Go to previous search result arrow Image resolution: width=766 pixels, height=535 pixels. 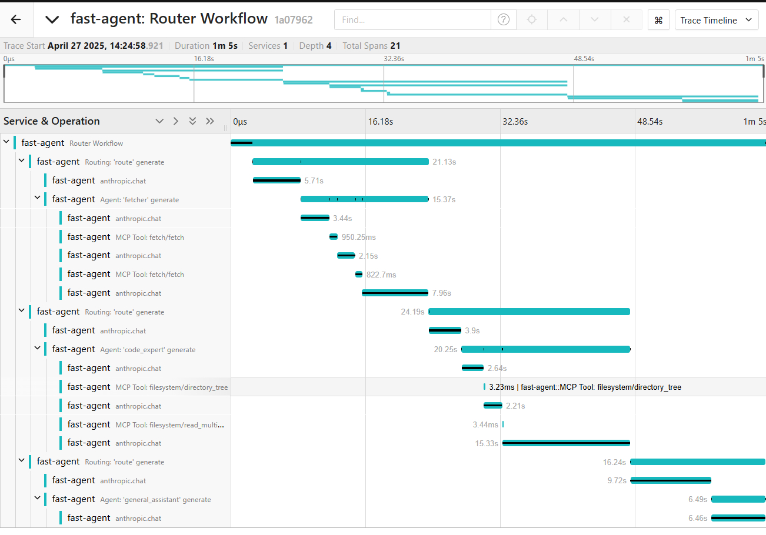563,20
